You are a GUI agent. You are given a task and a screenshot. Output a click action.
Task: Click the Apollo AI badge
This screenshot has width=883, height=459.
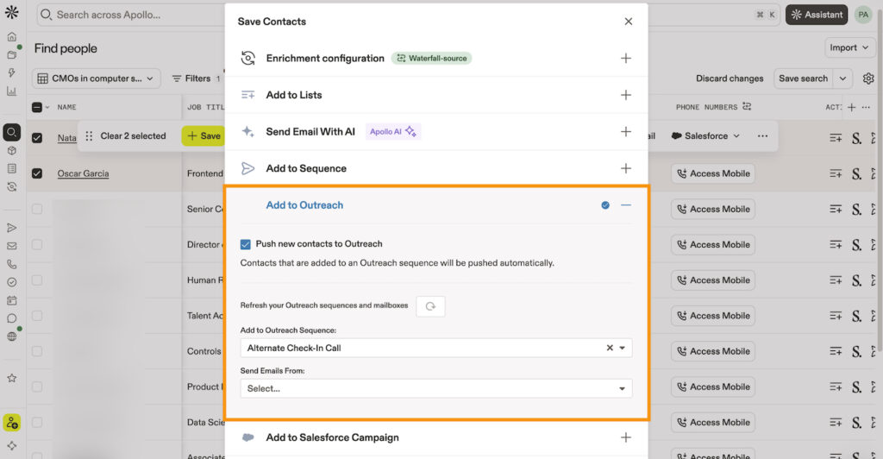click(x=393, y=131)
